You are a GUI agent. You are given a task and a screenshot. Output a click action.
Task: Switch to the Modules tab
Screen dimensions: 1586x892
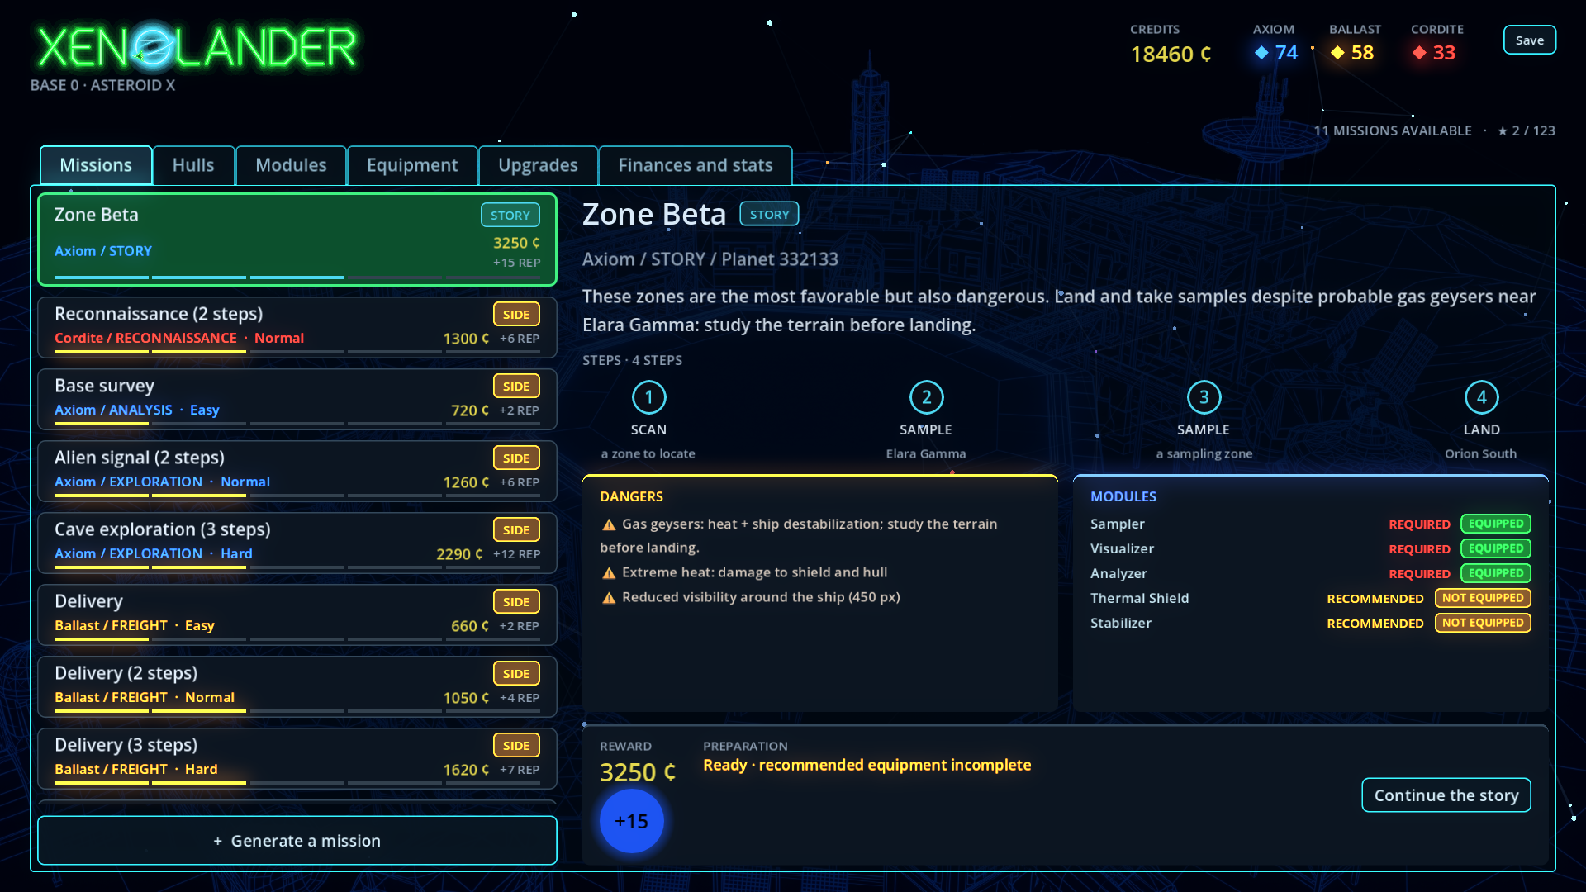[x=291, y=165]
